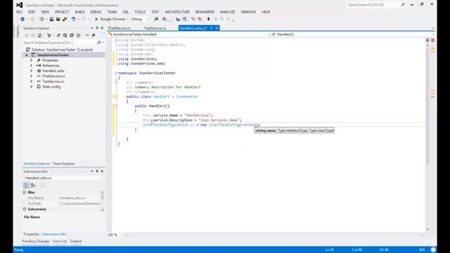This screenshot has width=450, height=253.
Task: Toggle Show All Files in Solution Explorer
Action: (x=78, y=35)
